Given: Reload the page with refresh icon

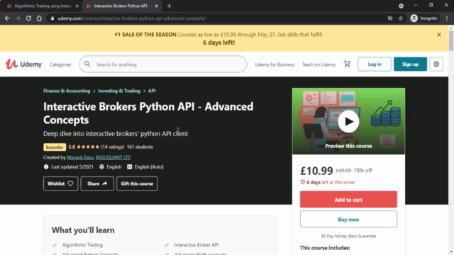Looking at the screenshot, I should pos(28,18).
